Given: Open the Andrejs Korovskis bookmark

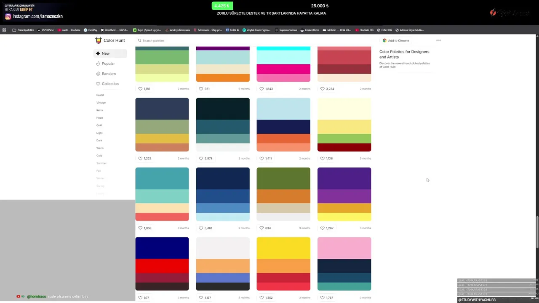Looking at the screenshot, I should coord(178,30).
